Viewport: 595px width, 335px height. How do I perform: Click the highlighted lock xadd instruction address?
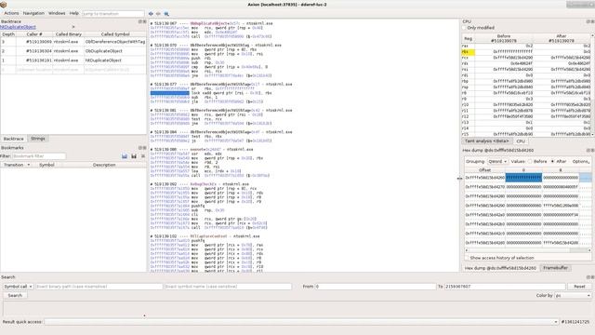(169, 93)
